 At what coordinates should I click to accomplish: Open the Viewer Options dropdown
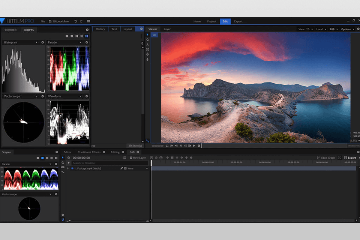pos(348,29)
